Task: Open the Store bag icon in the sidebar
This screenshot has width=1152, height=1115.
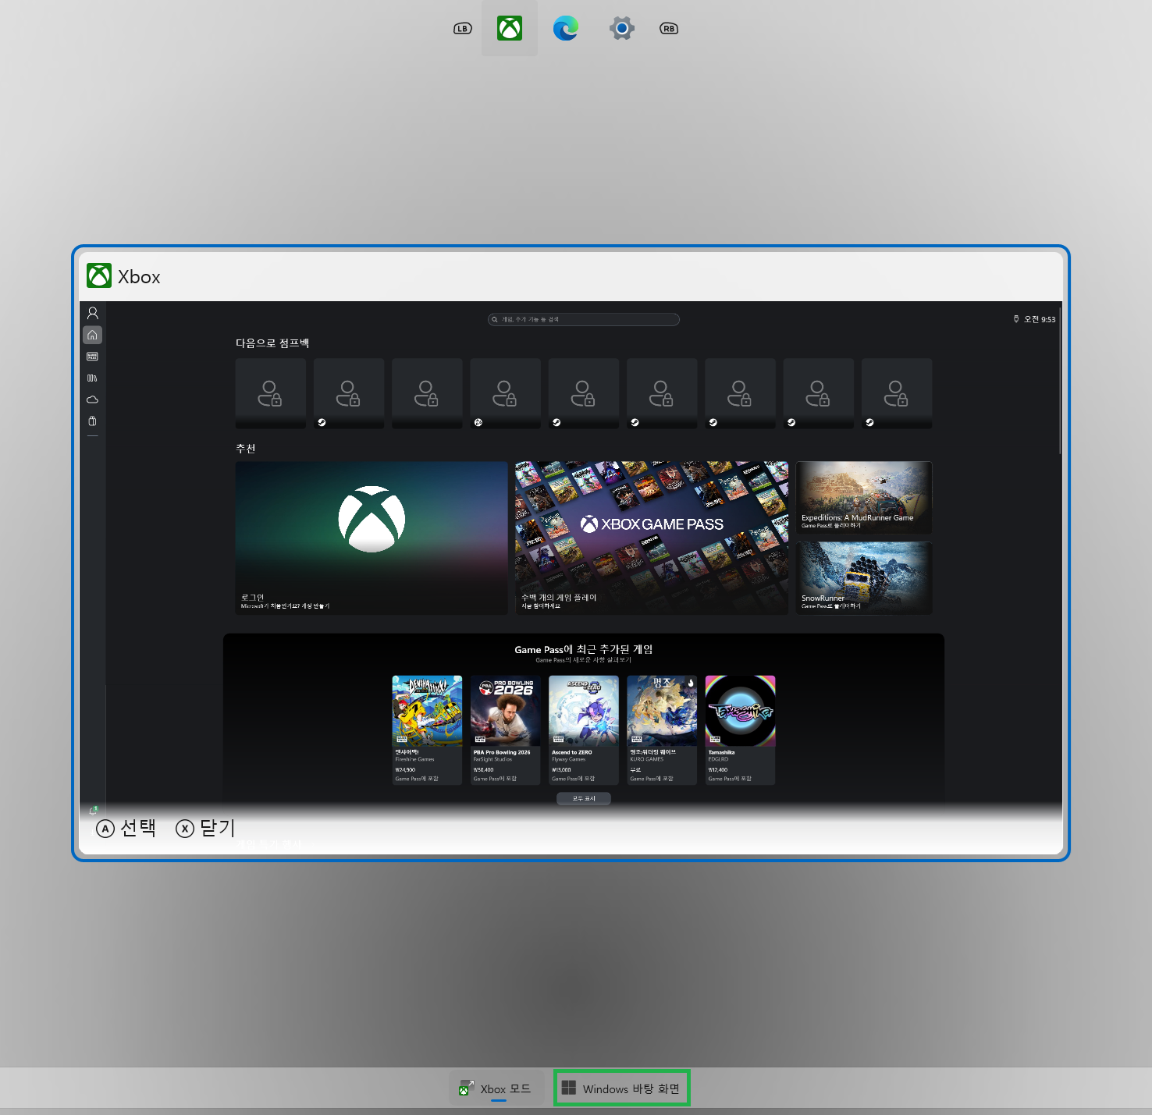Action: [92, 421]
